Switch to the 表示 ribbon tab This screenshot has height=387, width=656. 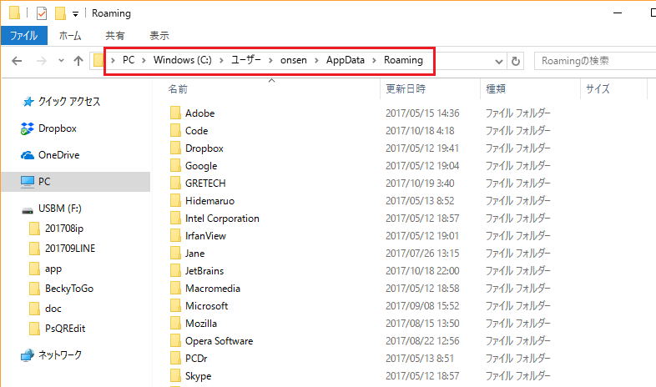[159, 36]
